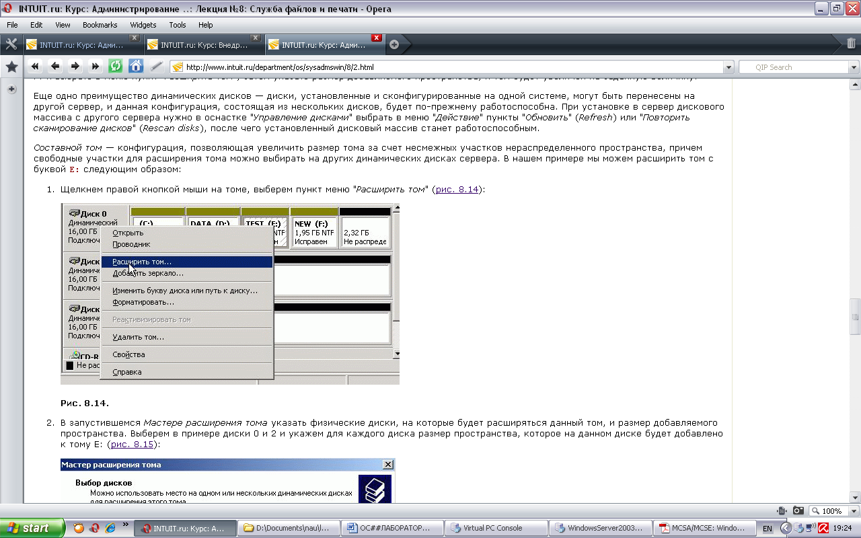The width and height of the screenshot is (861, 538).
Task: Close the Курс: Внедр tab
Action: pyautogui.click(x=256, y=38)
